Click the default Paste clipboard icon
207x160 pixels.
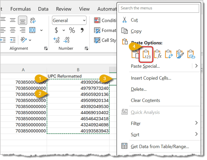tap(135, 54)
